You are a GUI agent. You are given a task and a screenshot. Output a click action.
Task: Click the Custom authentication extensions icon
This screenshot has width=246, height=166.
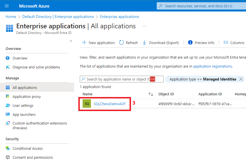pyautogui.click(x=8, y=123)
